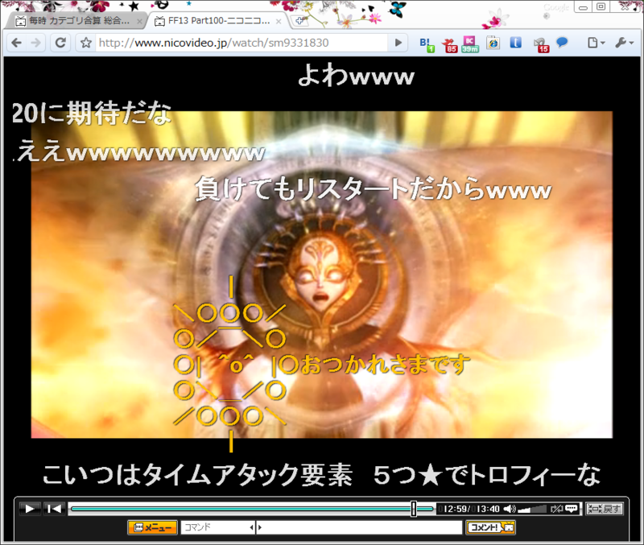Reload the Nicovideo page
The height and width of the screenshot is (545, 644).
pos(60,43)
